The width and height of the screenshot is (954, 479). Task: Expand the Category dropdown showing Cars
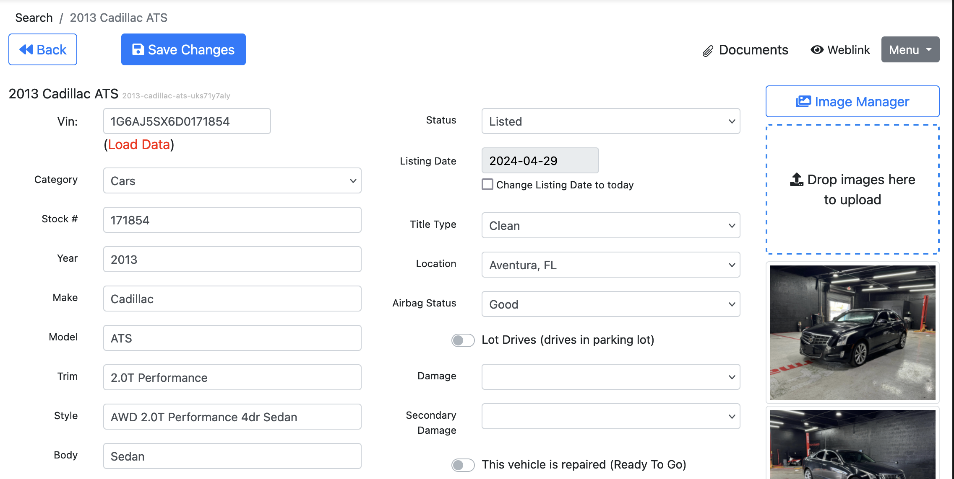232,181
